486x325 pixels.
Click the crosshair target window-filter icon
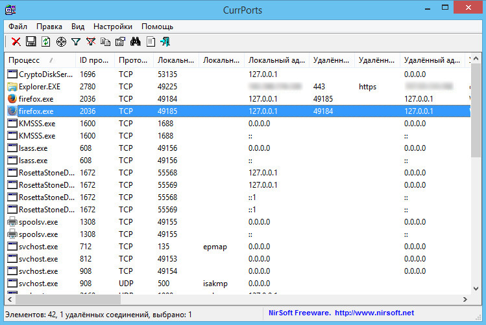(x=61, y=41)
